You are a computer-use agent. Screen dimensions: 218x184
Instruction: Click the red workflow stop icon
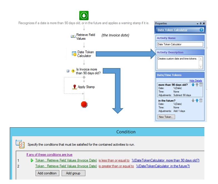click(84, 104)
